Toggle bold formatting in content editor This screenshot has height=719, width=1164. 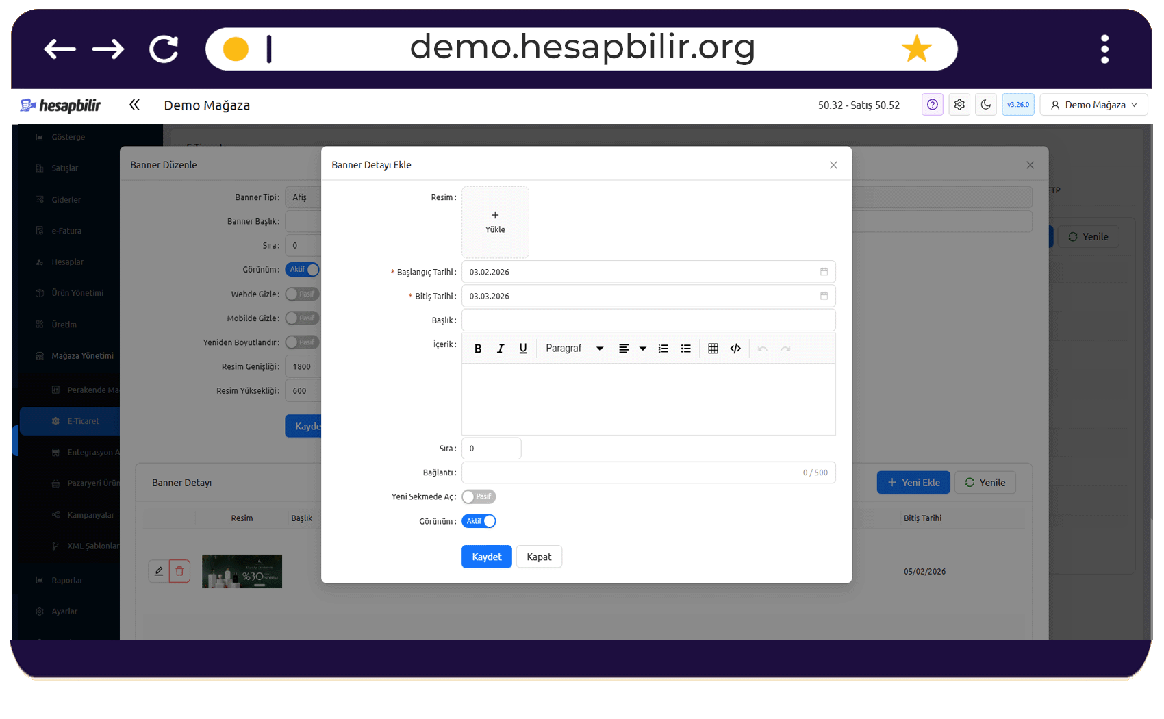478,349
